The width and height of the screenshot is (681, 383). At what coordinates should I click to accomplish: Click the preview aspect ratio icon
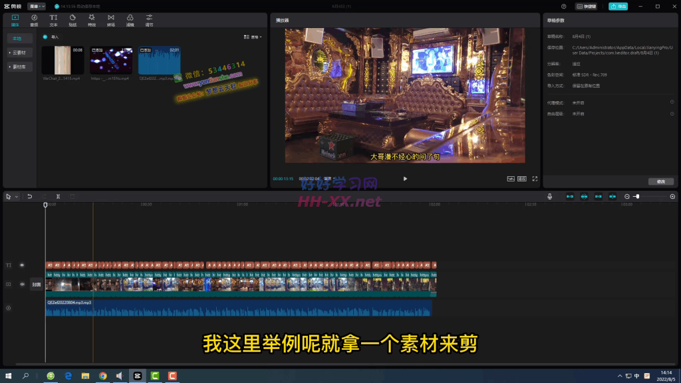[521, 178]
